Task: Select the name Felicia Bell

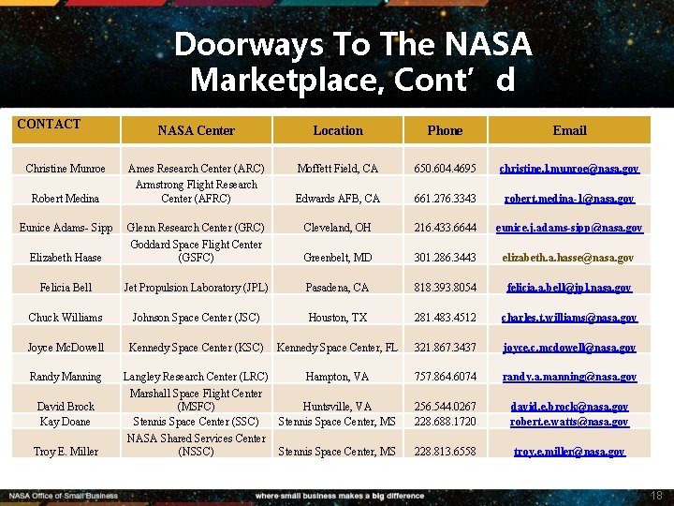Action: (x=66, y=288)
